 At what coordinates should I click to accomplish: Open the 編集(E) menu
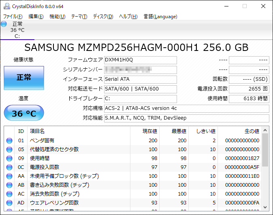coord(36,17)
